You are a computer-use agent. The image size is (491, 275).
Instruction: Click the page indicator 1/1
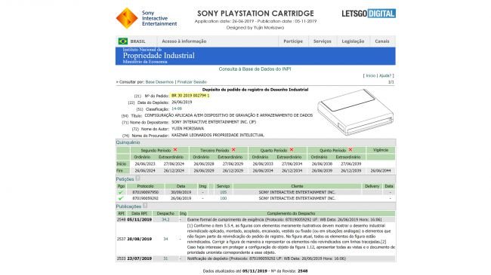click(x=391, y=82)
